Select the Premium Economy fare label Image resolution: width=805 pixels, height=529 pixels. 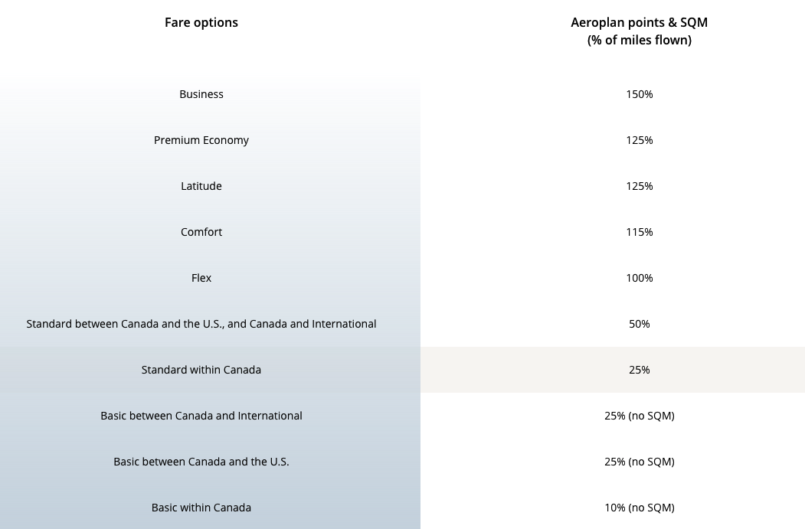(201, 140)
